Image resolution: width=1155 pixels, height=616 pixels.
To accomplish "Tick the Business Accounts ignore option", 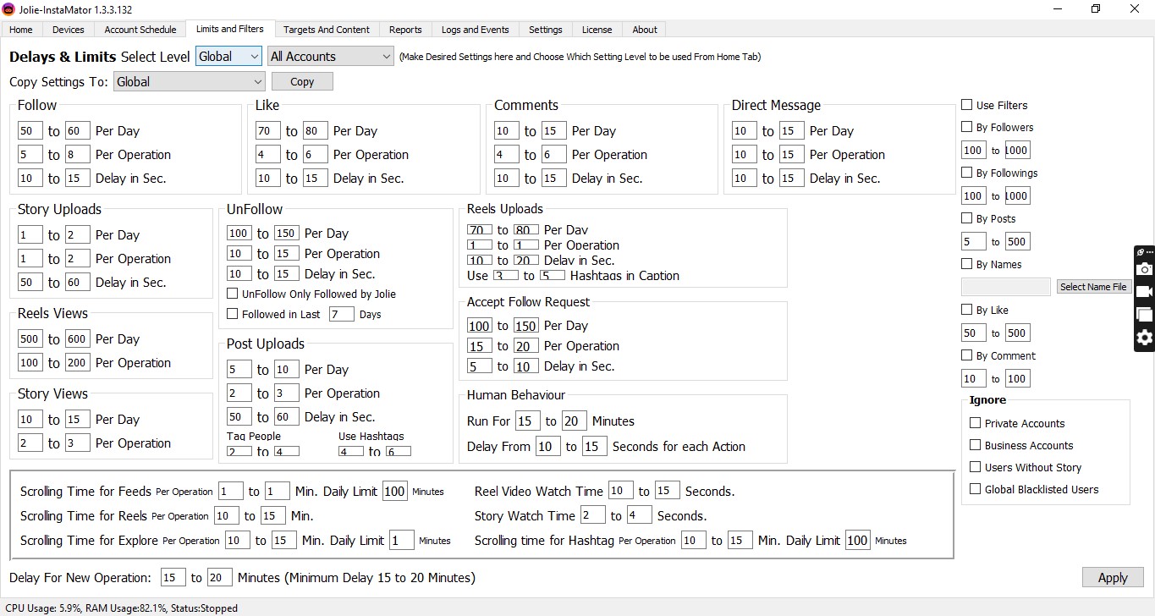I will pos(976,445).
